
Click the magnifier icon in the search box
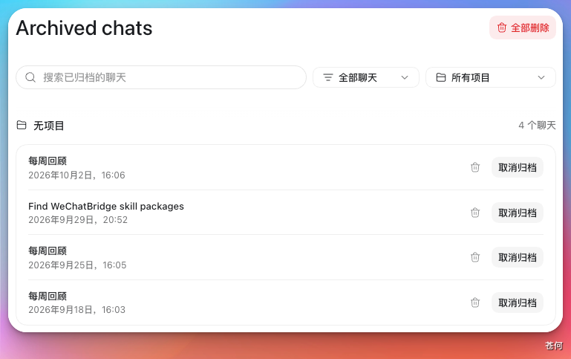(x=30, y=77)
